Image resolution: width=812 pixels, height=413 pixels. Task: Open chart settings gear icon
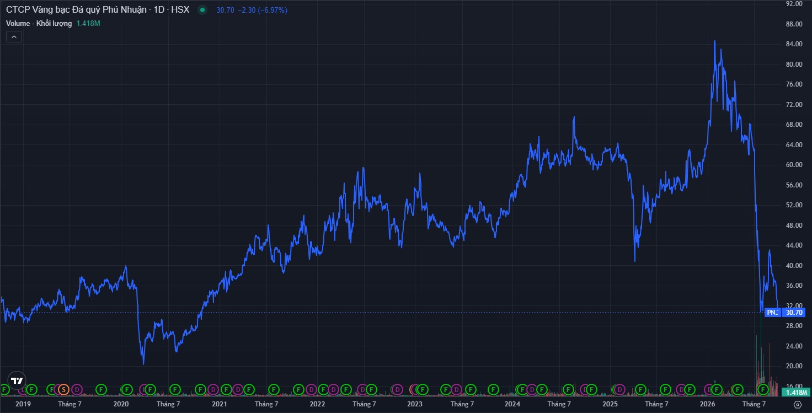[x=797, y=404]
